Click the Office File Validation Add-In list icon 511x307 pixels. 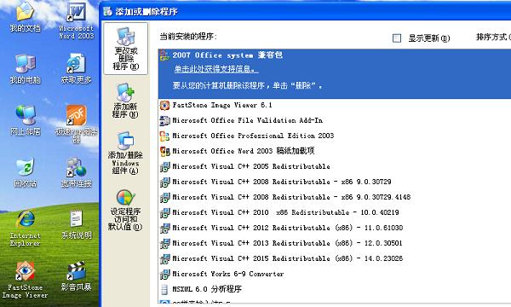(x=164, y=120)
